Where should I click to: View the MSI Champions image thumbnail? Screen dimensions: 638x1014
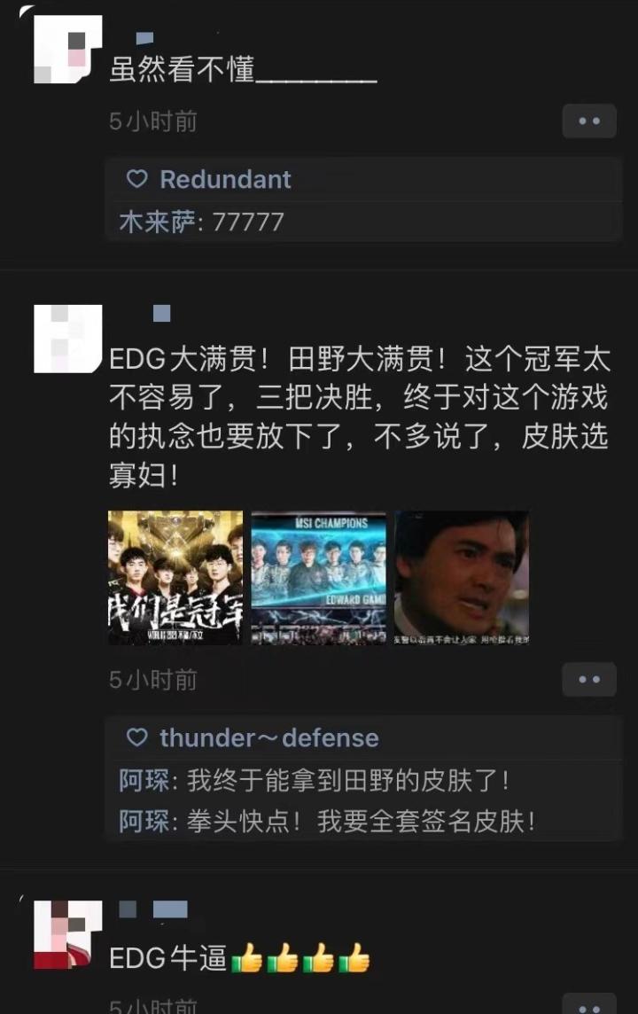pos(319,578)
